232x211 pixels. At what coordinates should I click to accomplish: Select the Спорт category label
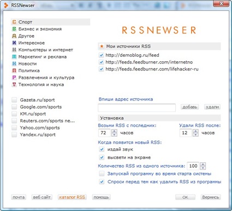[x=25, y=22]
